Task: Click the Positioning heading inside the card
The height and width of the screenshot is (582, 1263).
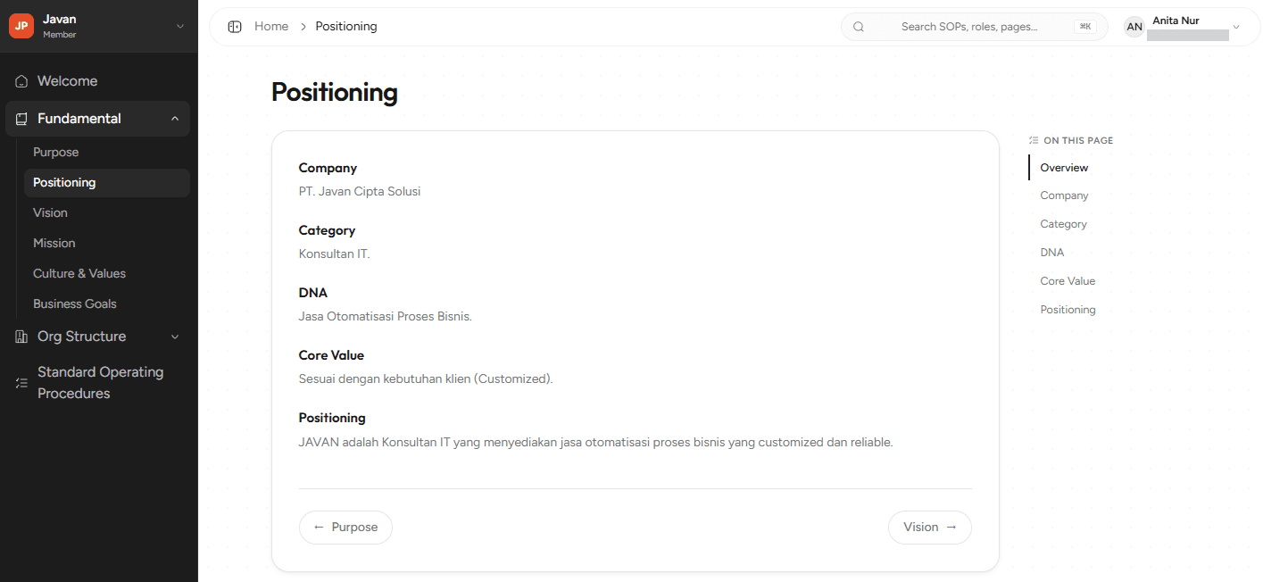Action: pos(332,418)
